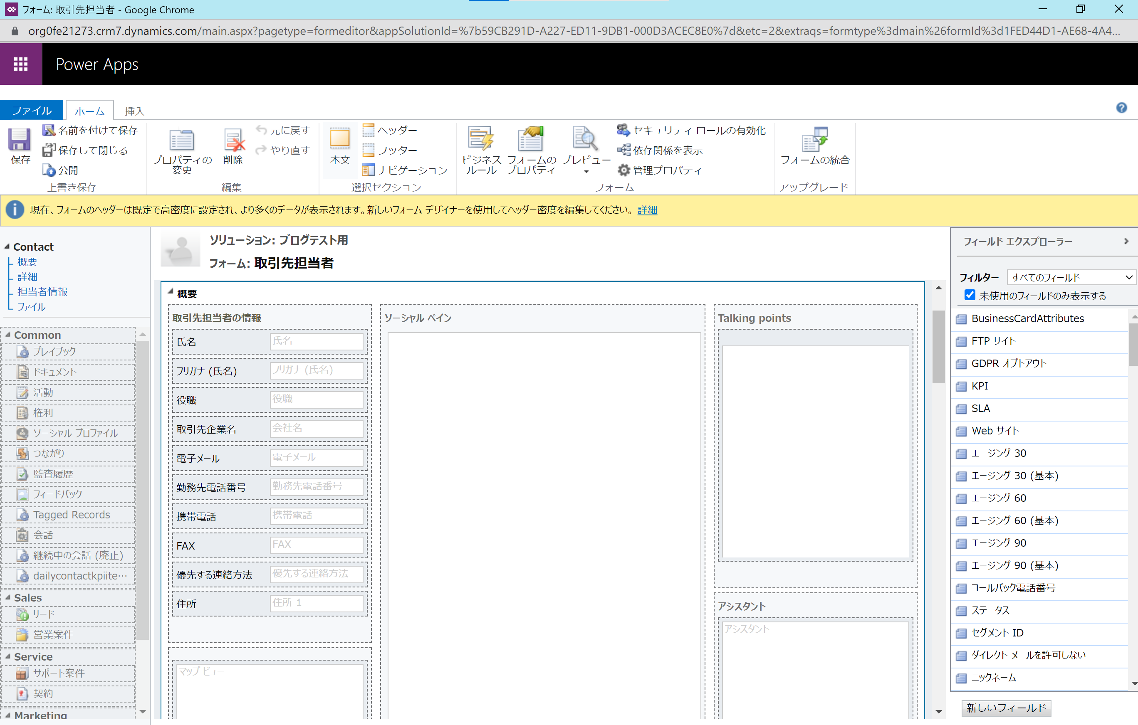This screenshot has height=725, width=1138.
Task: Collapse the Field Explorer panel
Action: coord(1126,242)
